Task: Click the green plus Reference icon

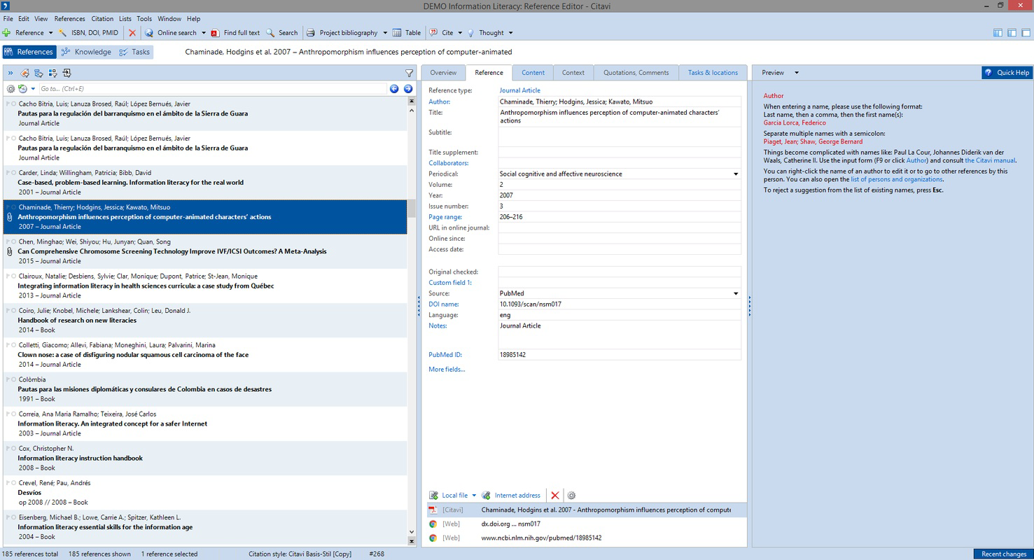Action: click(6, 33)
